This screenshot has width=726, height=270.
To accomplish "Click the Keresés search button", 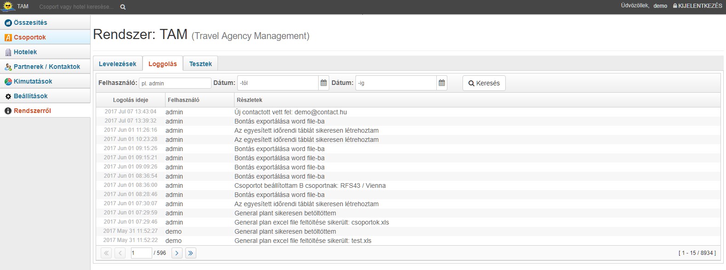I will coord(484,83).
